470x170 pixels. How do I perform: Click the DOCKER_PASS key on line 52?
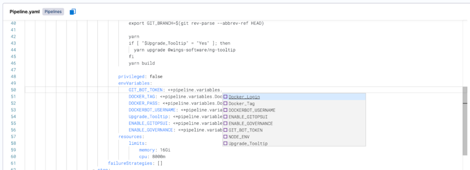coord(143,103)
